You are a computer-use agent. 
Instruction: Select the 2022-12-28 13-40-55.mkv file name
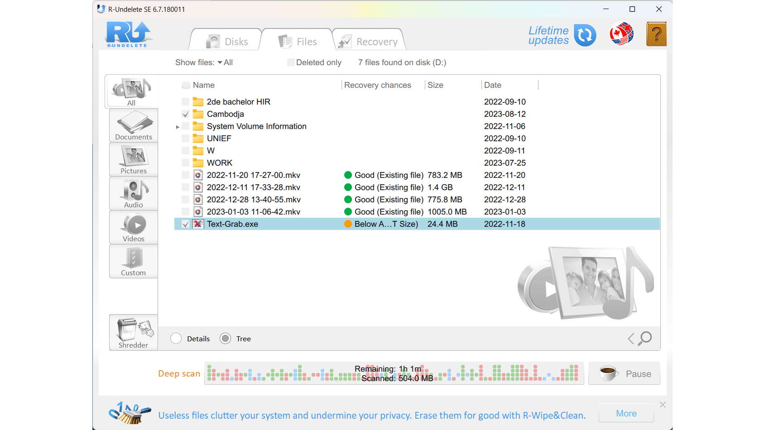[254, 200]
